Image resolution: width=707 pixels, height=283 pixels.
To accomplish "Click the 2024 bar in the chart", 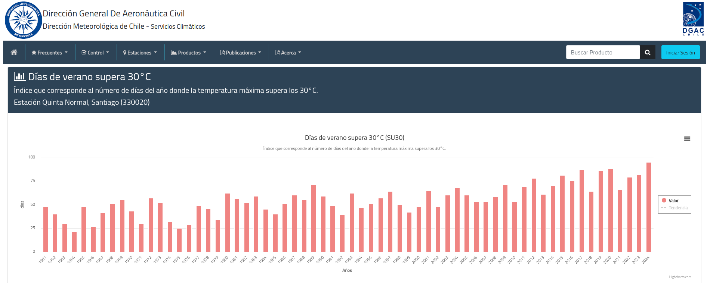I will point(648,207).
